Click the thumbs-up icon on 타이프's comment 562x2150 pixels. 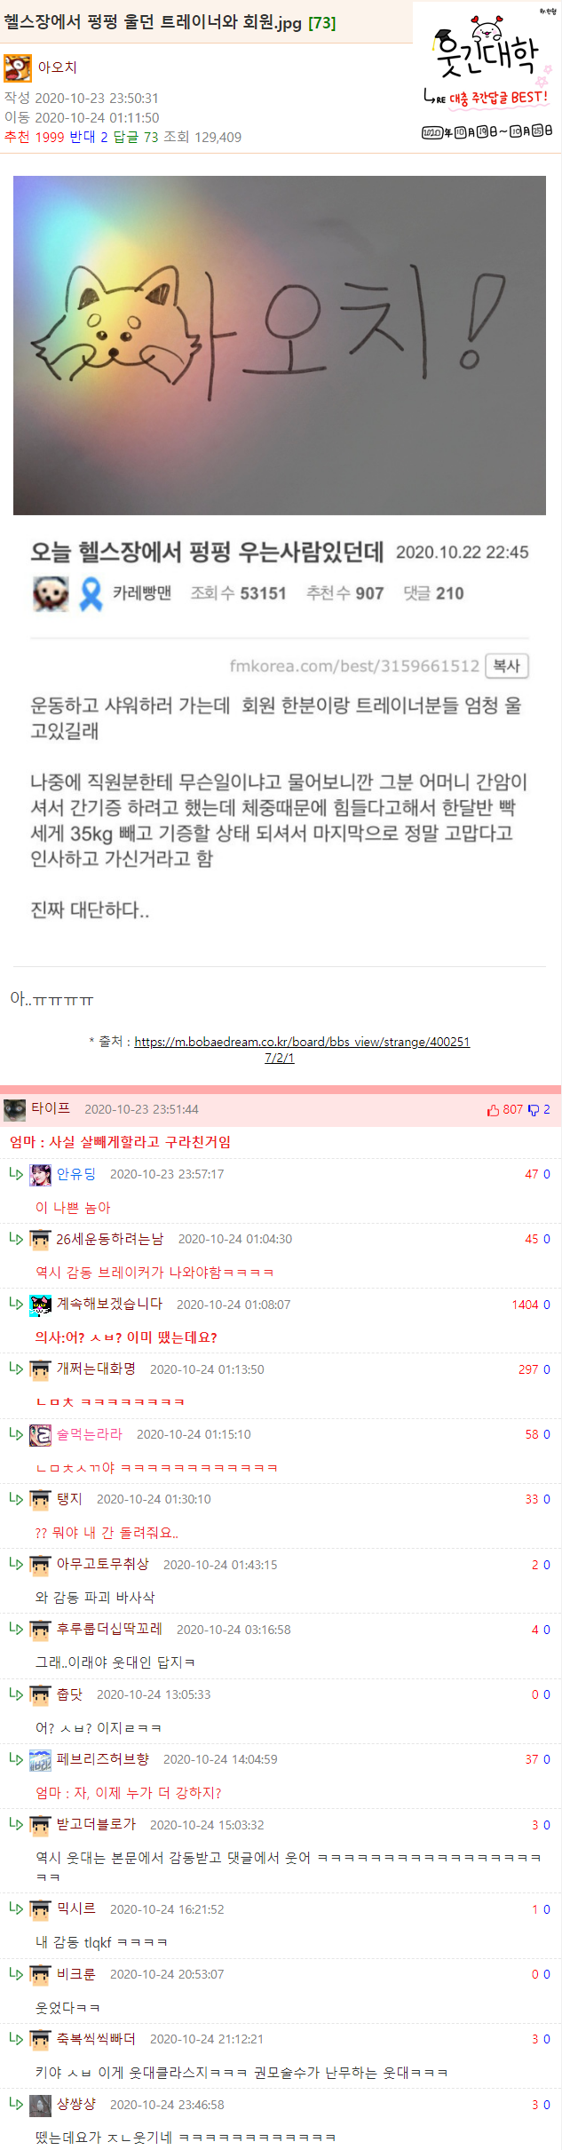point(493,1110)
